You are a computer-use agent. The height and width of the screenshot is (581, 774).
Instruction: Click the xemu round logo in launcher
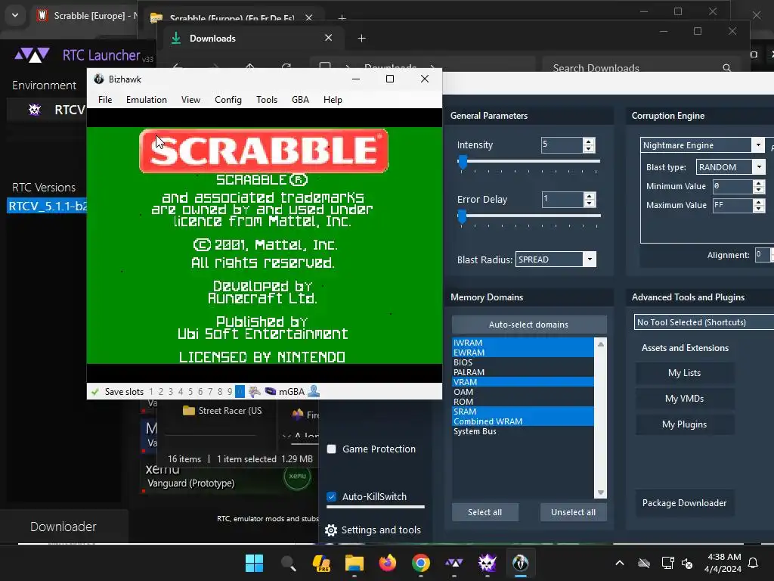[x=297, y=476]
